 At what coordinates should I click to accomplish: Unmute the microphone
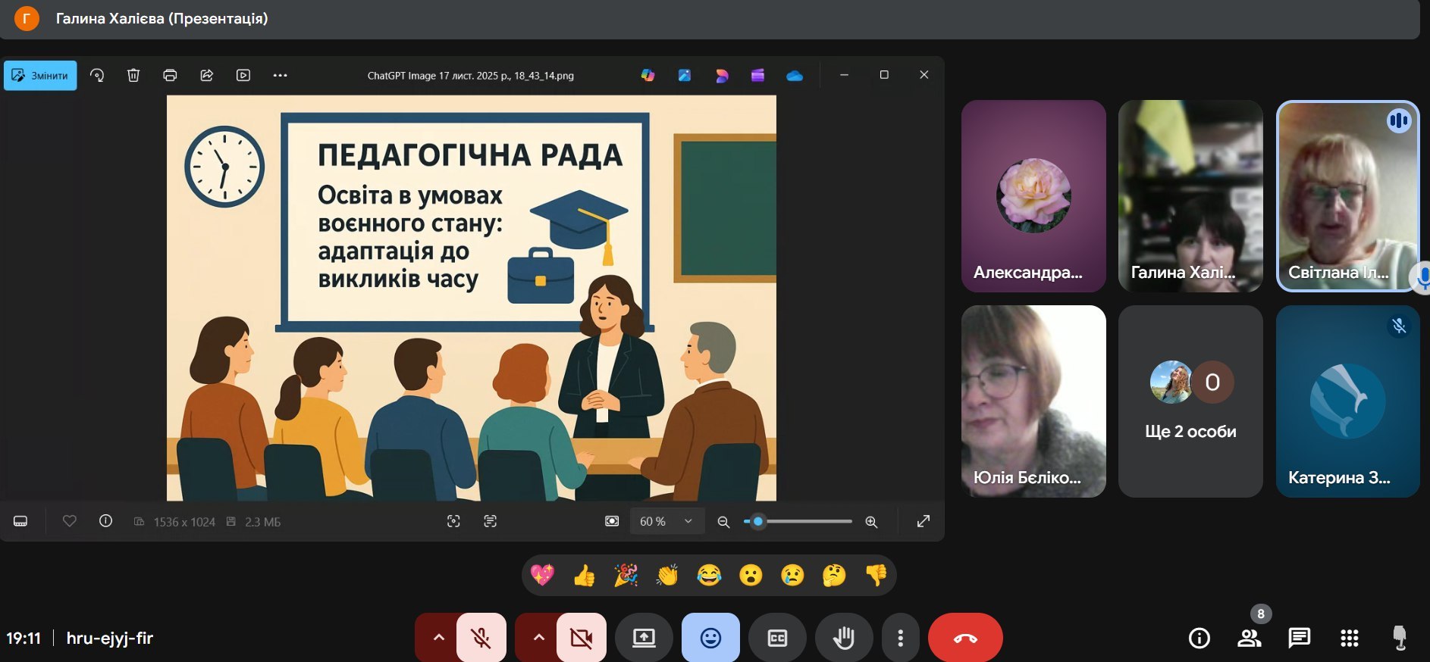tap(481, 639)
